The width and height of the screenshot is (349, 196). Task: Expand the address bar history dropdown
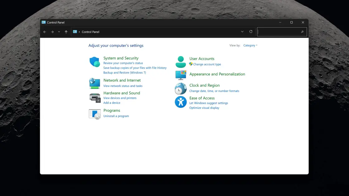[x=242, y=32]
